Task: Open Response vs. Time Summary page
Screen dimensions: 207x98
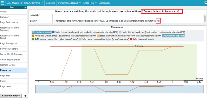Action: pyautogui.click(x=14, y=29)
